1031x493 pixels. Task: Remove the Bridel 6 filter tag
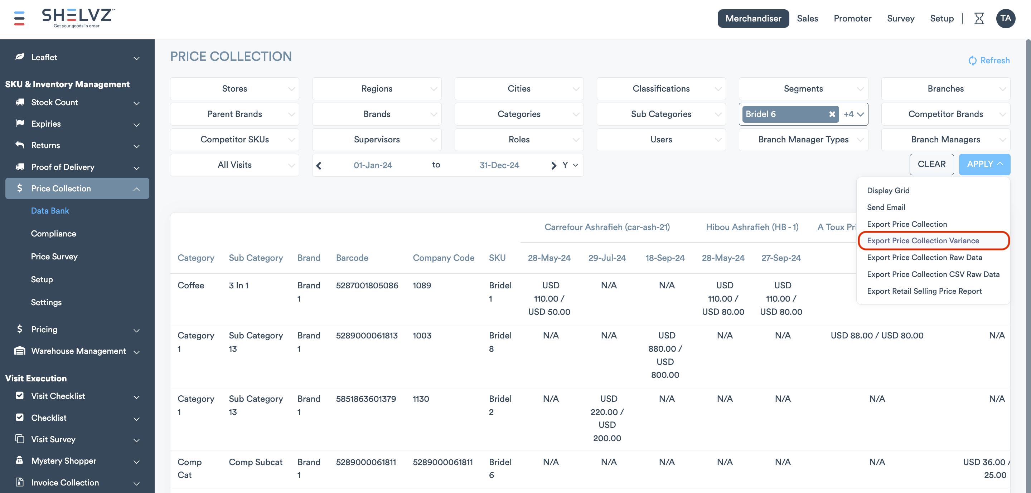[x=832, y=114]
